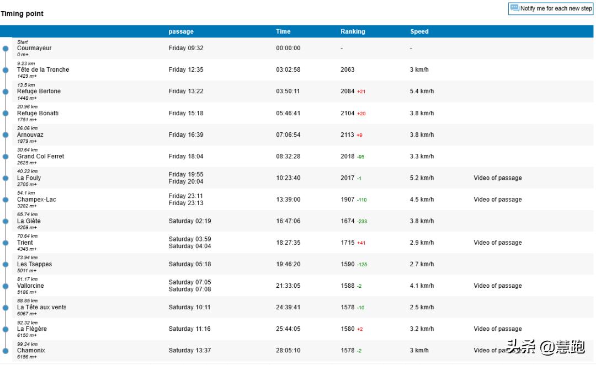Click the Chamonix finish timeline marker

pyautogui.click(x=6, y=350)
